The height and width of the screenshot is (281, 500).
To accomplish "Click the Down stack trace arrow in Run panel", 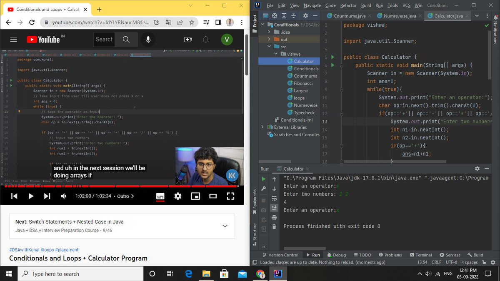I will click(x=274, y=189).
